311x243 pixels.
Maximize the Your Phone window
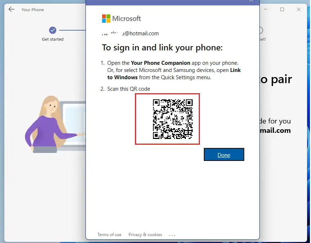coord(282,9)
